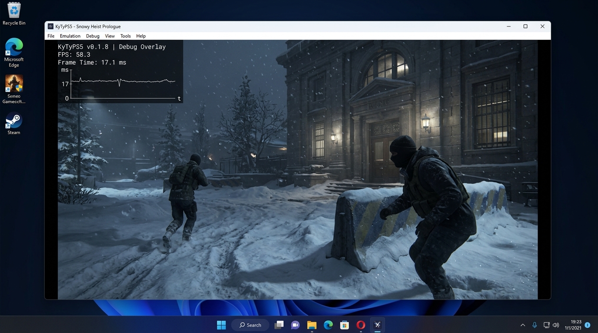Image resolution: width=598 pixels, height=333 pixels.
Task: Open the Recycle Bin desktop icon
Action: [14, 13]
